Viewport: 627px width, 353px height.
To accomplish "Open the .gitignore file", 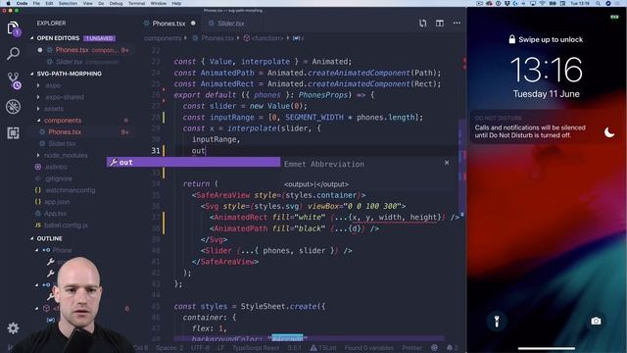I will click(59, 178).
